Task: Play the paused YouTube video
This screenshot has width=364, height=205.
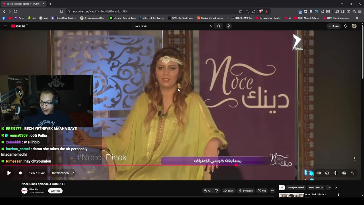Action: click(x=9, y=173)
